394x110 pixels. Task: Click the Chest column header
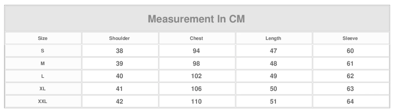(x=196, y=38)
